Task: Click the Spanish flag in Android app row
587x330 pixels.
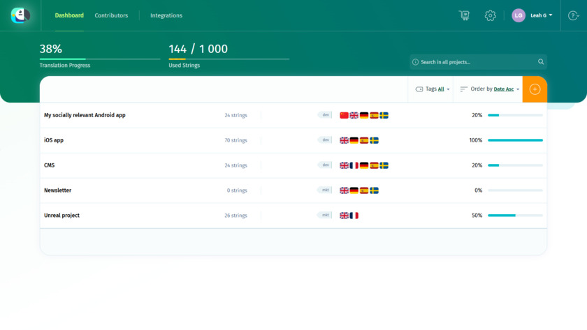Action: click(x=374, y=116)
